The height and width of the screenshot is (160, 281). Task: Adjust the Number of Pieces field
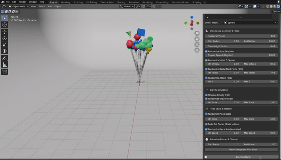(x=241, y=36)
